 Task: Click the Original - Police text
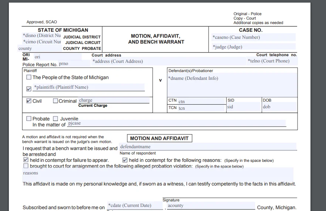click(247, 14)
